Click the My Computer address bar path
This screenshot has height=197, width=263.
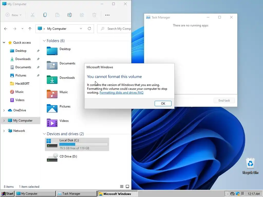(57, 29)
